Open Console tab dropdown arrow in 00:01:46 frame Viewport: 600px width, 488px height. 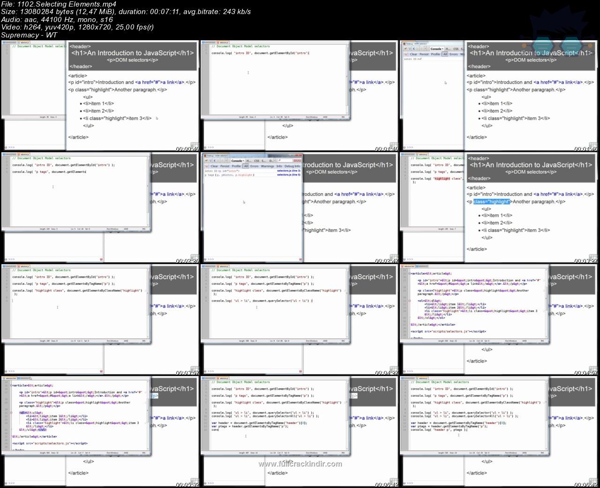442,49
